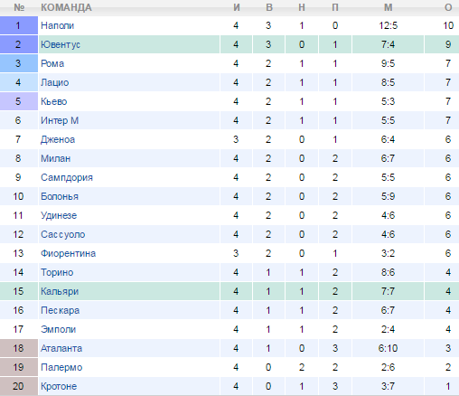
Task: Click the position 18 relegation cell
Action: [19, 348]
